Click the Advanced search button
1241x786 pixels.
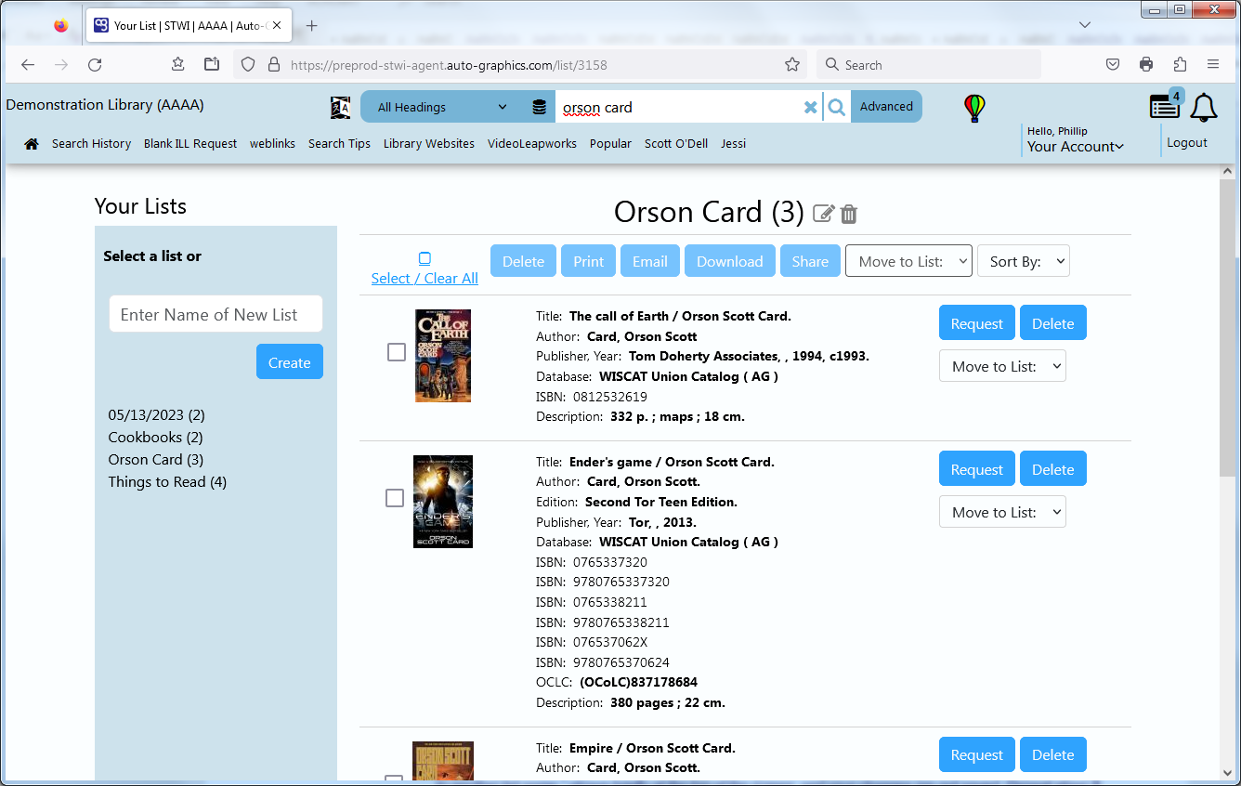(886, 107)
